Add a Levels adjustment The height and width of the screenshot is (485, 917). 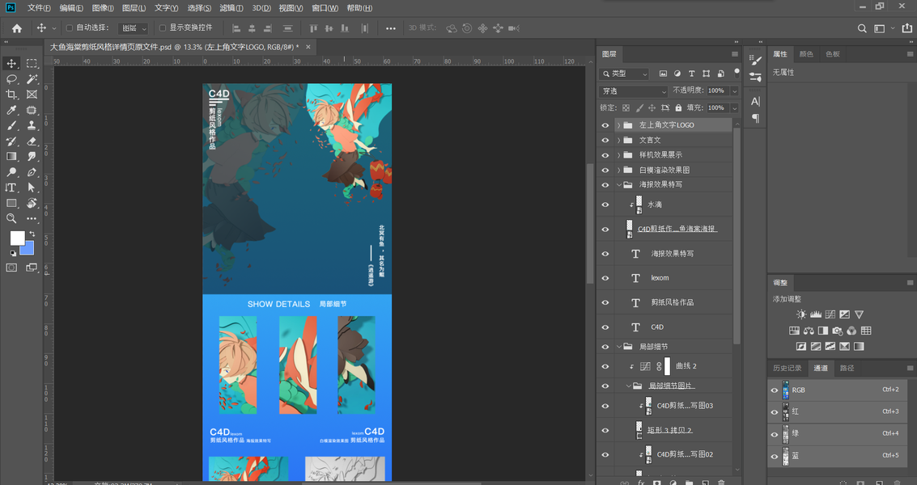pyautogui.click(x=816, y=314)
